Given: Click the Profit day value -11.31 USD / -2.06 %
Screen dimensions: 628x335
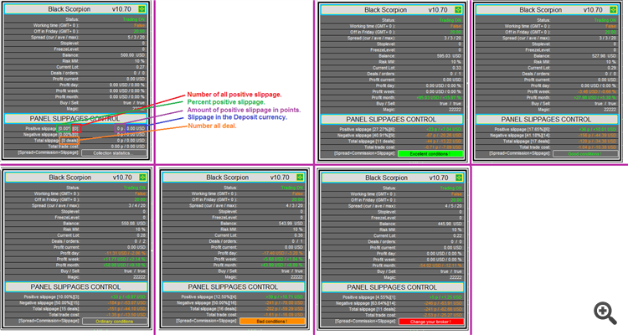Looking at the screenshot, I should pyautogui.click(x=126, y=253).
